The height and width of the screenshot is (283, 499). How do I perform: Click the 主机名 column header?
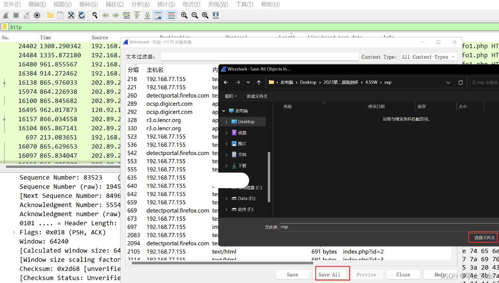[x=155, y=70]
